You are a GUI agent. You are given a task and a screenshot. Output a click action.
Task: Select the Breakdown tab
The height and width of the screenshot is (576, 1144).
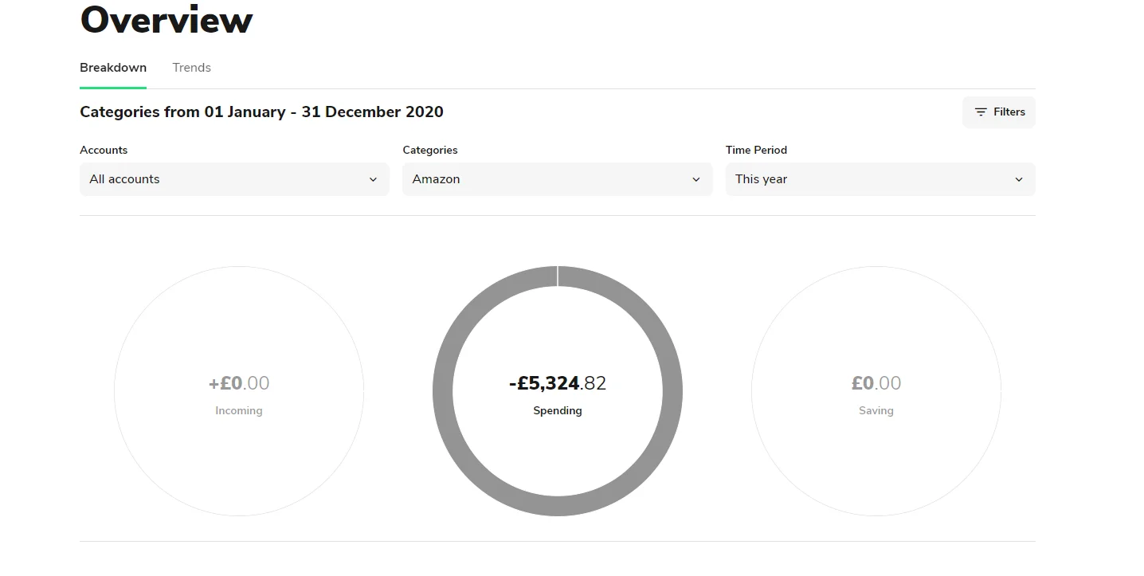click(x=113, y=68)
